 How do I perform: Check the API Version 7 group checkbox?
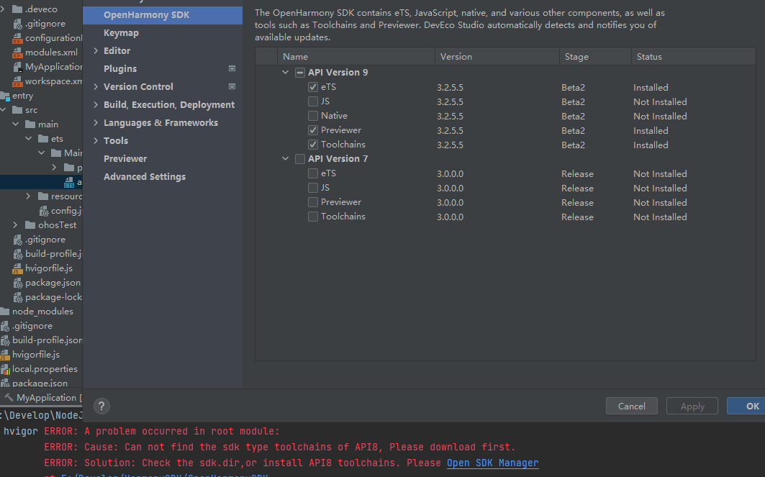click(x=300, y=159)
